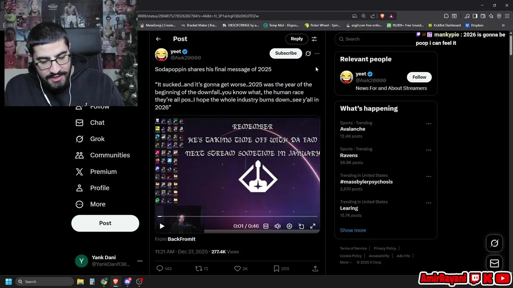This screenshot has height=288, width=513.
Task: Mute the video volume
Action: [277, 226]
